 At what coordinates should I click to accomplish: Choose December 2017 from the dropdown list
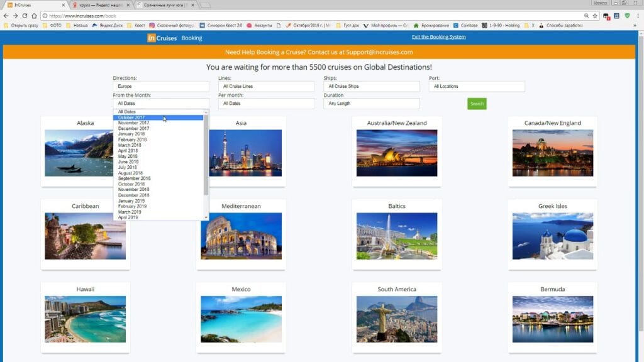pos(133,128)
